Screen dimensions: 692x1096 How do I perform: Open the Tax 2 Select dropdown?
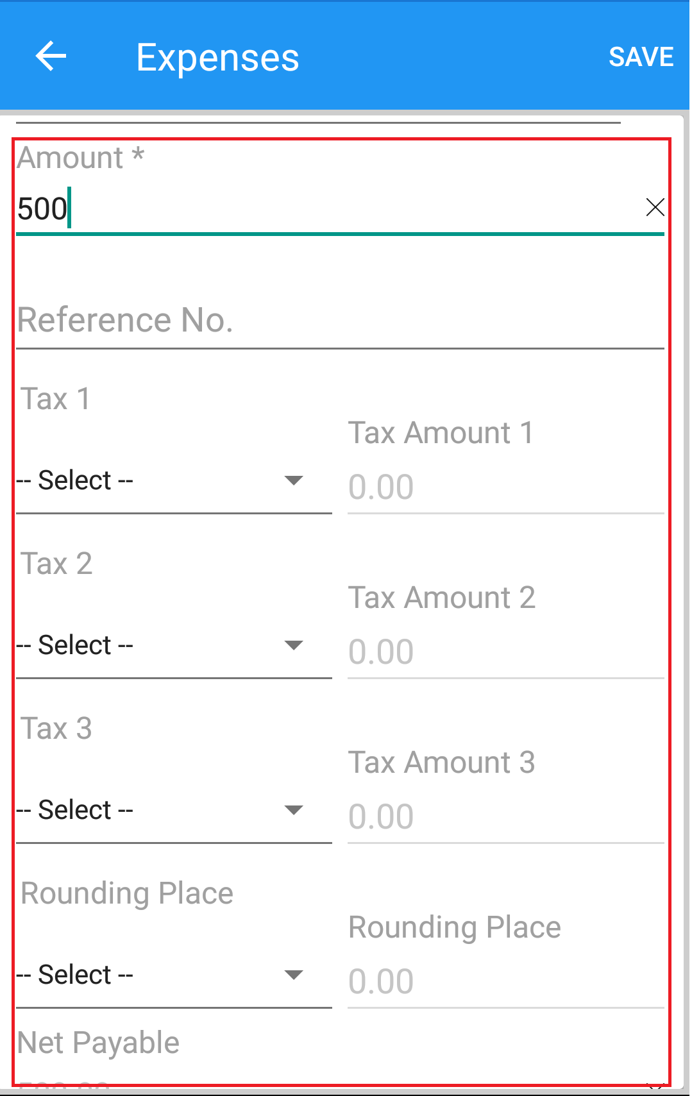point(174,645)
